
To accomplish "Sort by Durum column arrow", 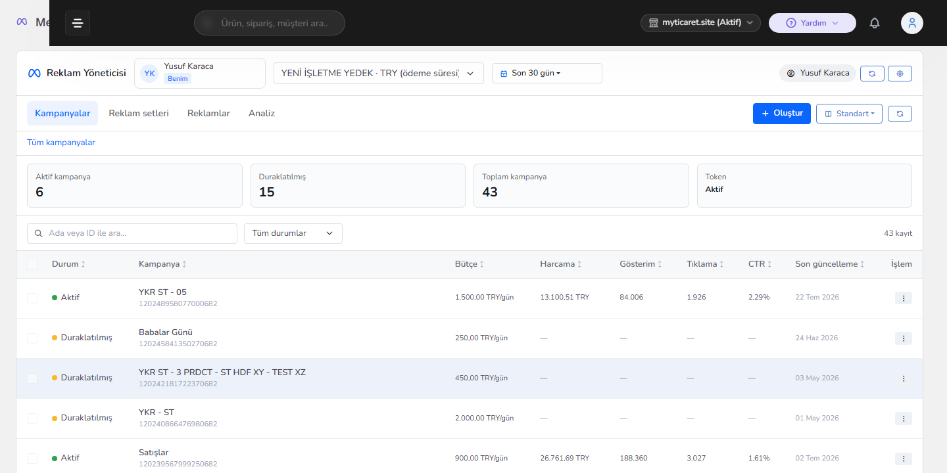I will tap(83, 264).
